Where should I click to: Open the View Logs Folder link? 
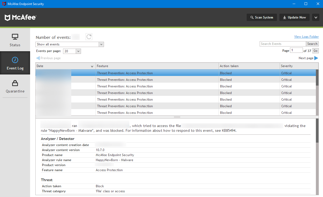click(x=306, y=36)
